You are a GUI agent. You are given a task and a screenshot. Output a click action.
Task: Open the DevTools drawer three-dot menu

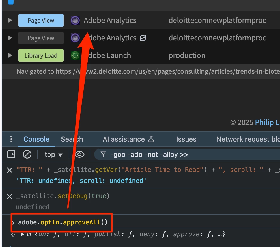click(x=11, y=139)
